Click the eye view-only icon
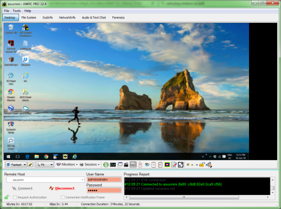Viewport: 281px width, 209px height. [147, 165]
